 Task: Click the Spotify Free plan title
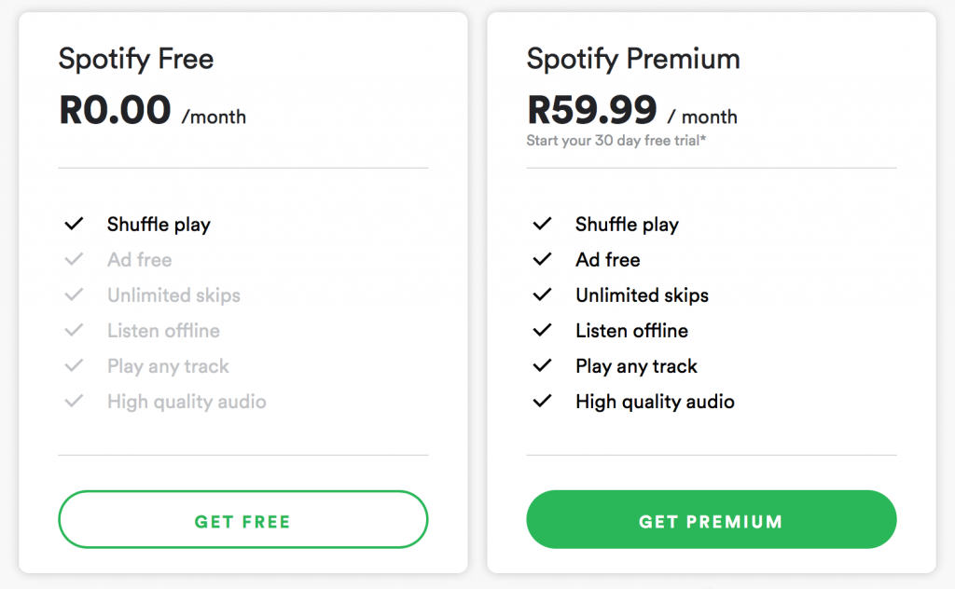[136, 60]
